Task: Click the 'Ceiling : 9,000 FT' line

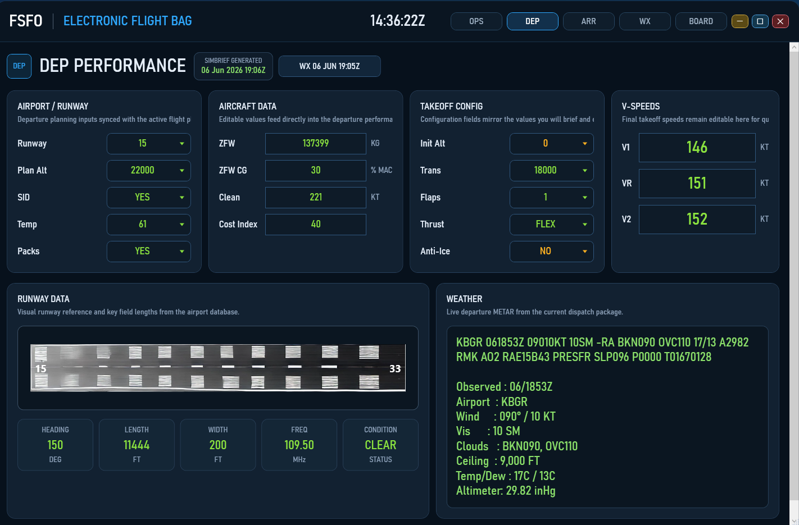Action: (x=498, y=461)
